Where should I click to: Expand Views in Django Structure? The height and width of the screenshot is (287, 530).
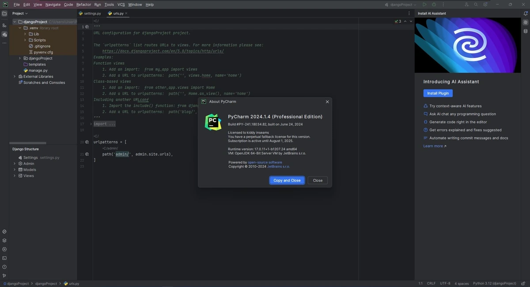point(14,176)
